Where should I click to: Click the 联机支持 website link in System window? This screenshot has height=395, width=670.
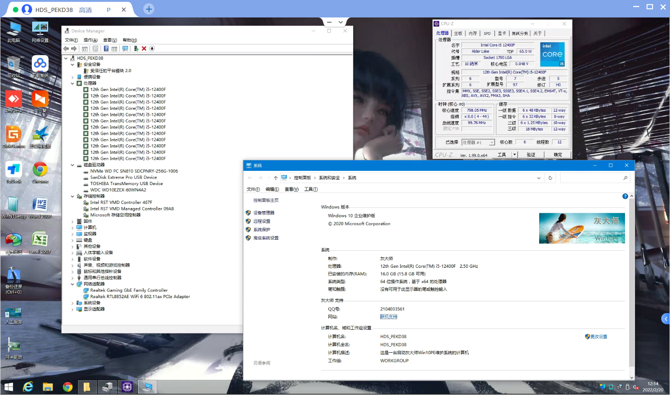click(x=388, y=317)
